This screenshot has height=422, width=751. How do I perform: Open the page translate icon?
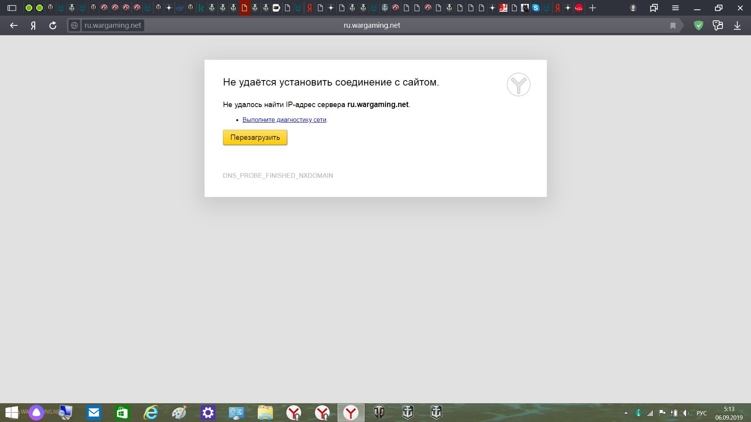[718, 25]
